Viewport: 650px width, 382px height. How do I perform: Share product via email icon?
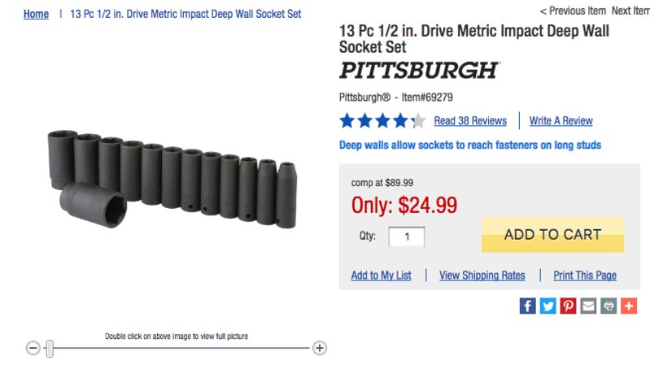click(588, 306)
